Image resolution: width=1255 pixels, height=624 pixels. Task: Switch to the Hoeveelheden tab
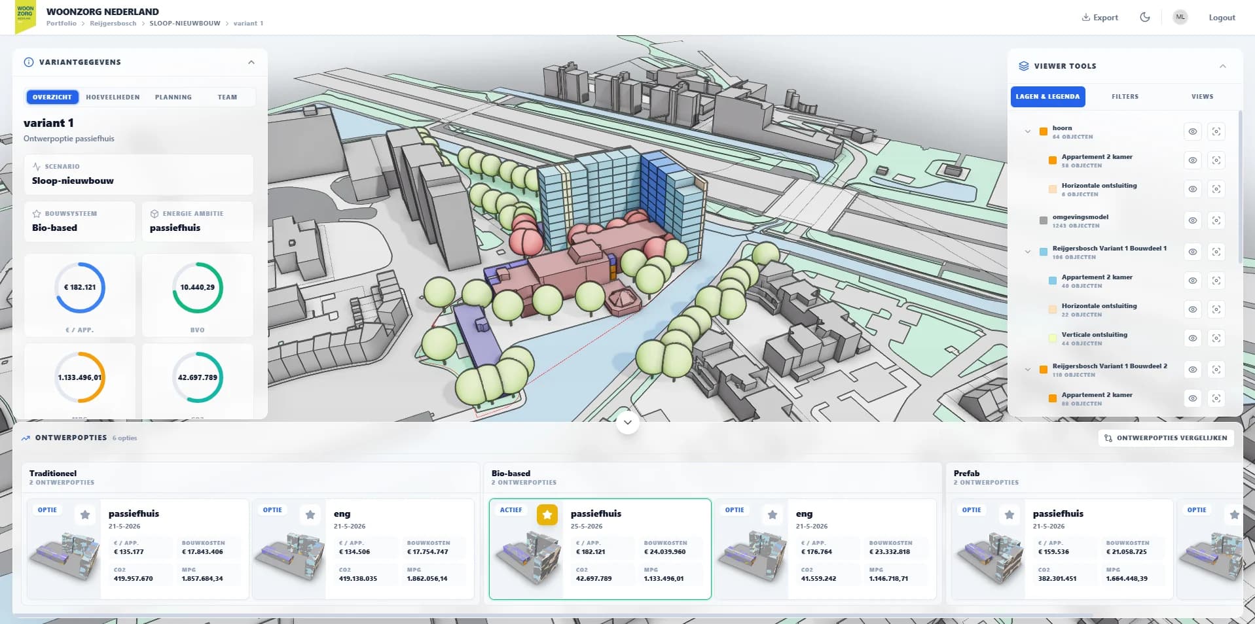click(x=113, y=97)
